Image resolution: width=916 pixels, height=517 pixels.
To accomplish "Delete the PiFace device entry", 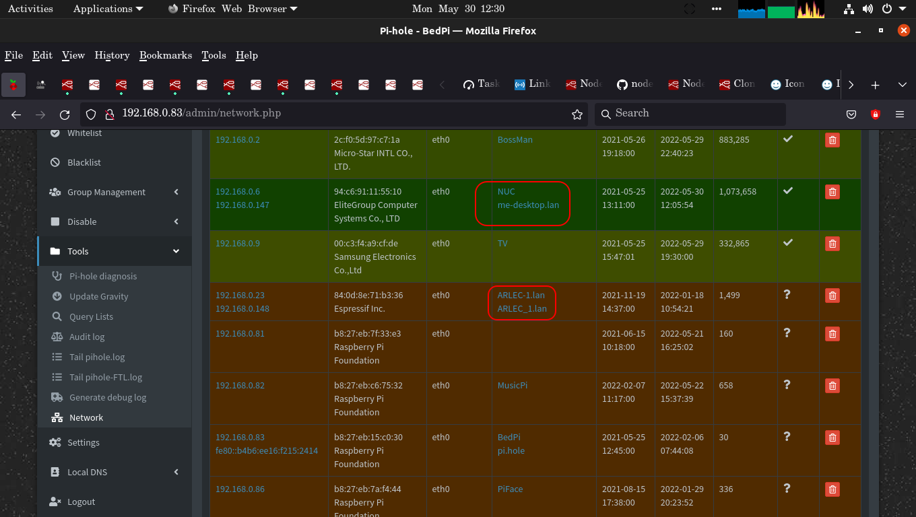I will pyautogui.click(x=832, y=489).
